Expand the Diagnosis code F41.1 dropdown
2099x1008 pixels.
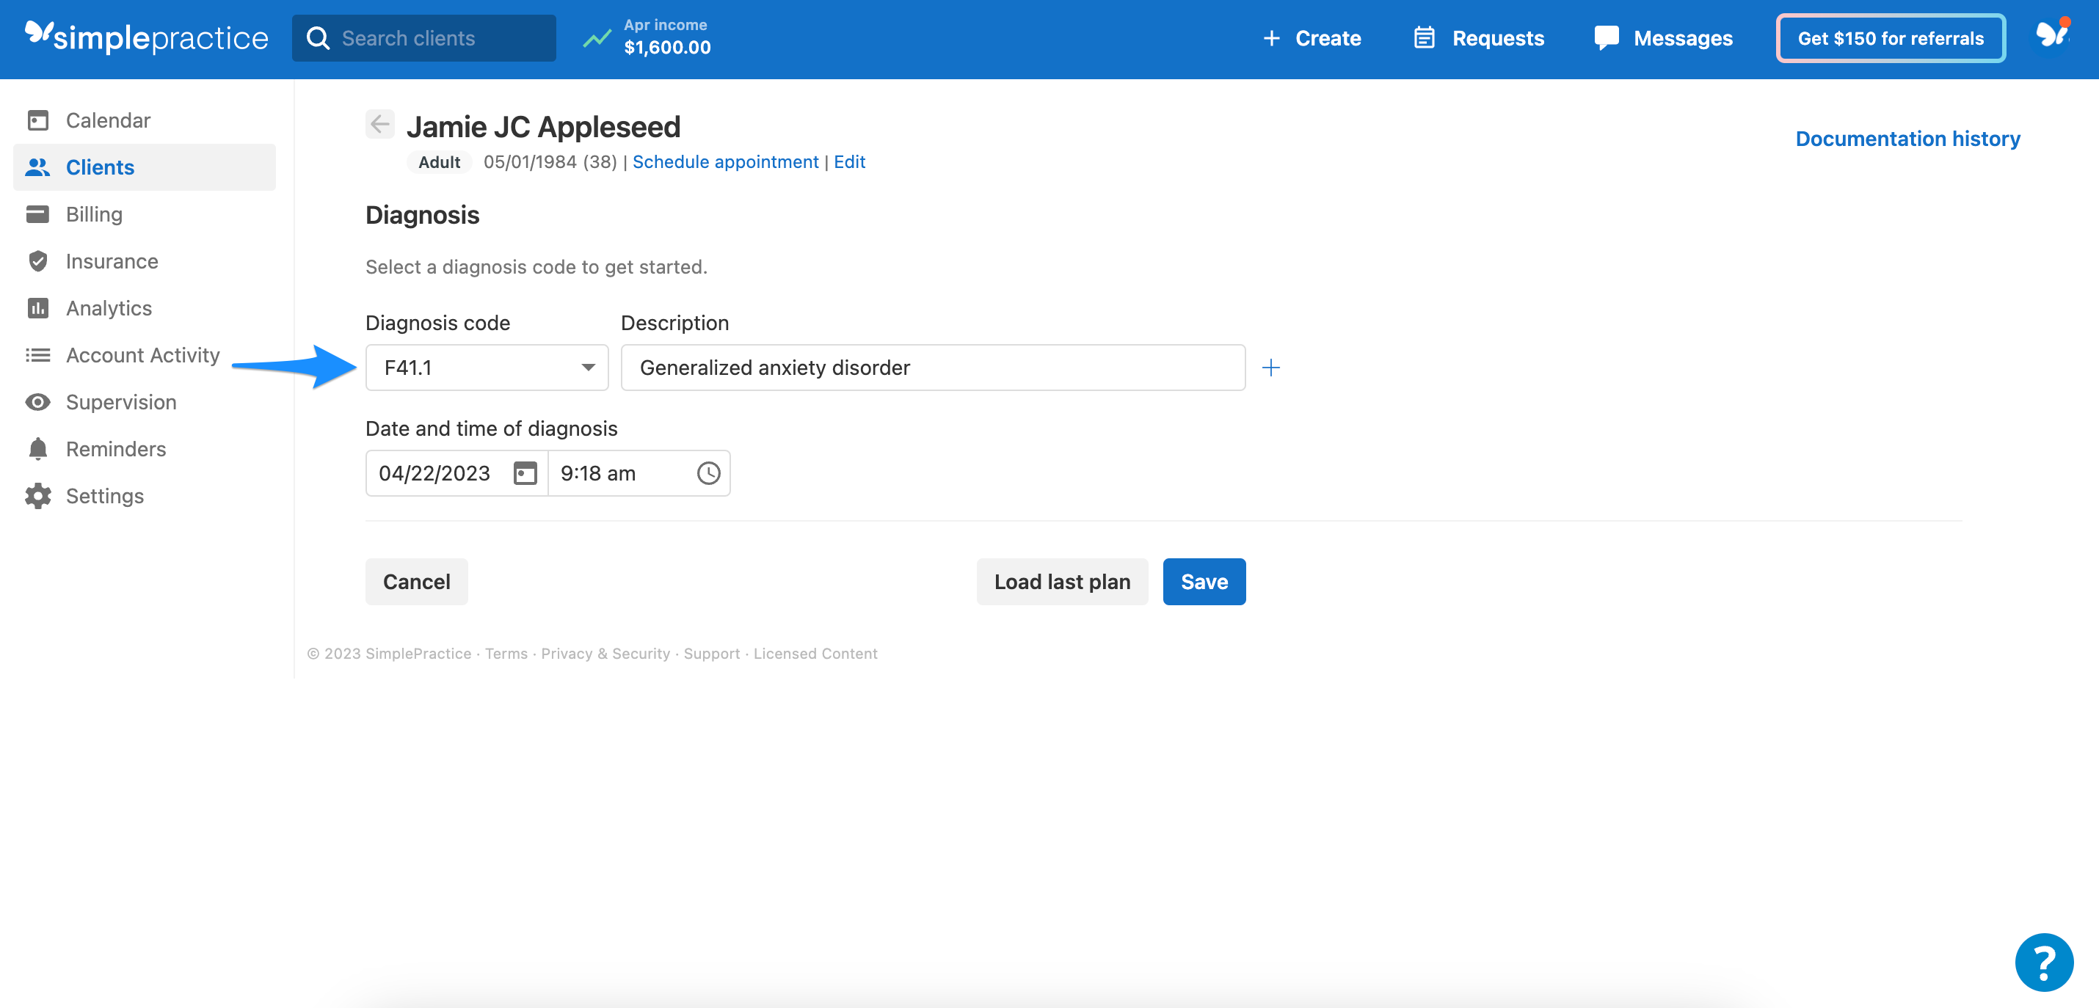(589, 368)
